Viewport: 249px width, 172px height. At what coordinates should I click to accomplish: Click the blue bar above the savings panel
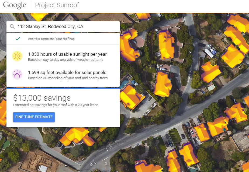pyautogui.click(x=63, y=88)
